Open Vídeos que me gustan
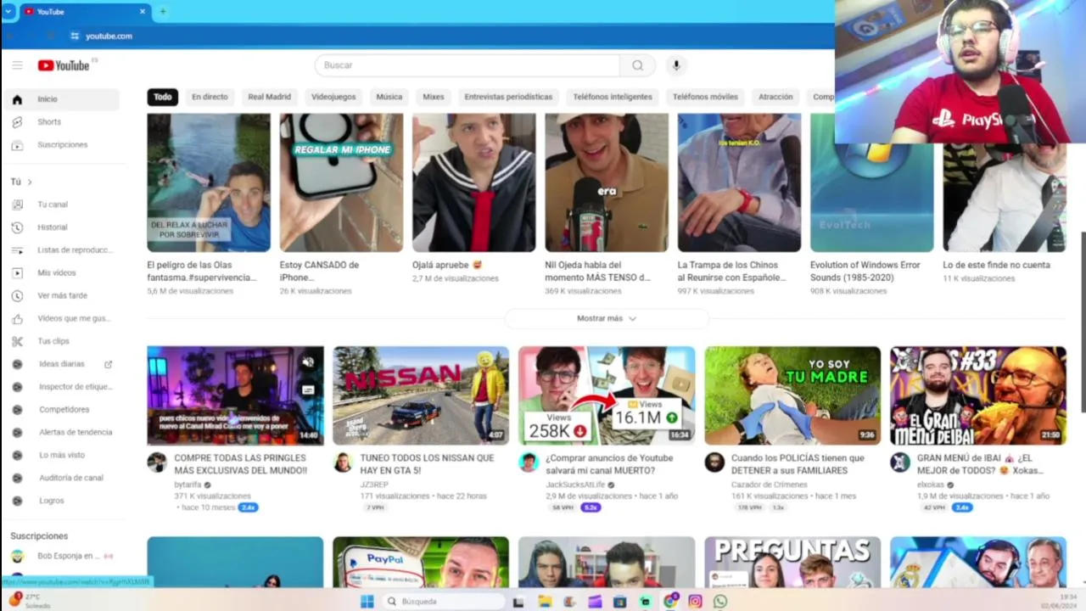Viewport: 1086px width, 611px height. point(60,318)
